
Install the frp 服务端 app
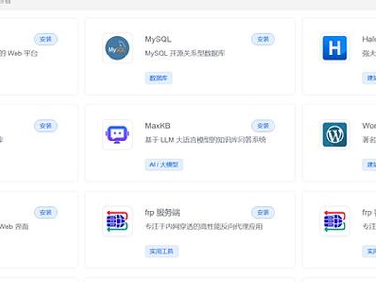click(x=263, y=212)
